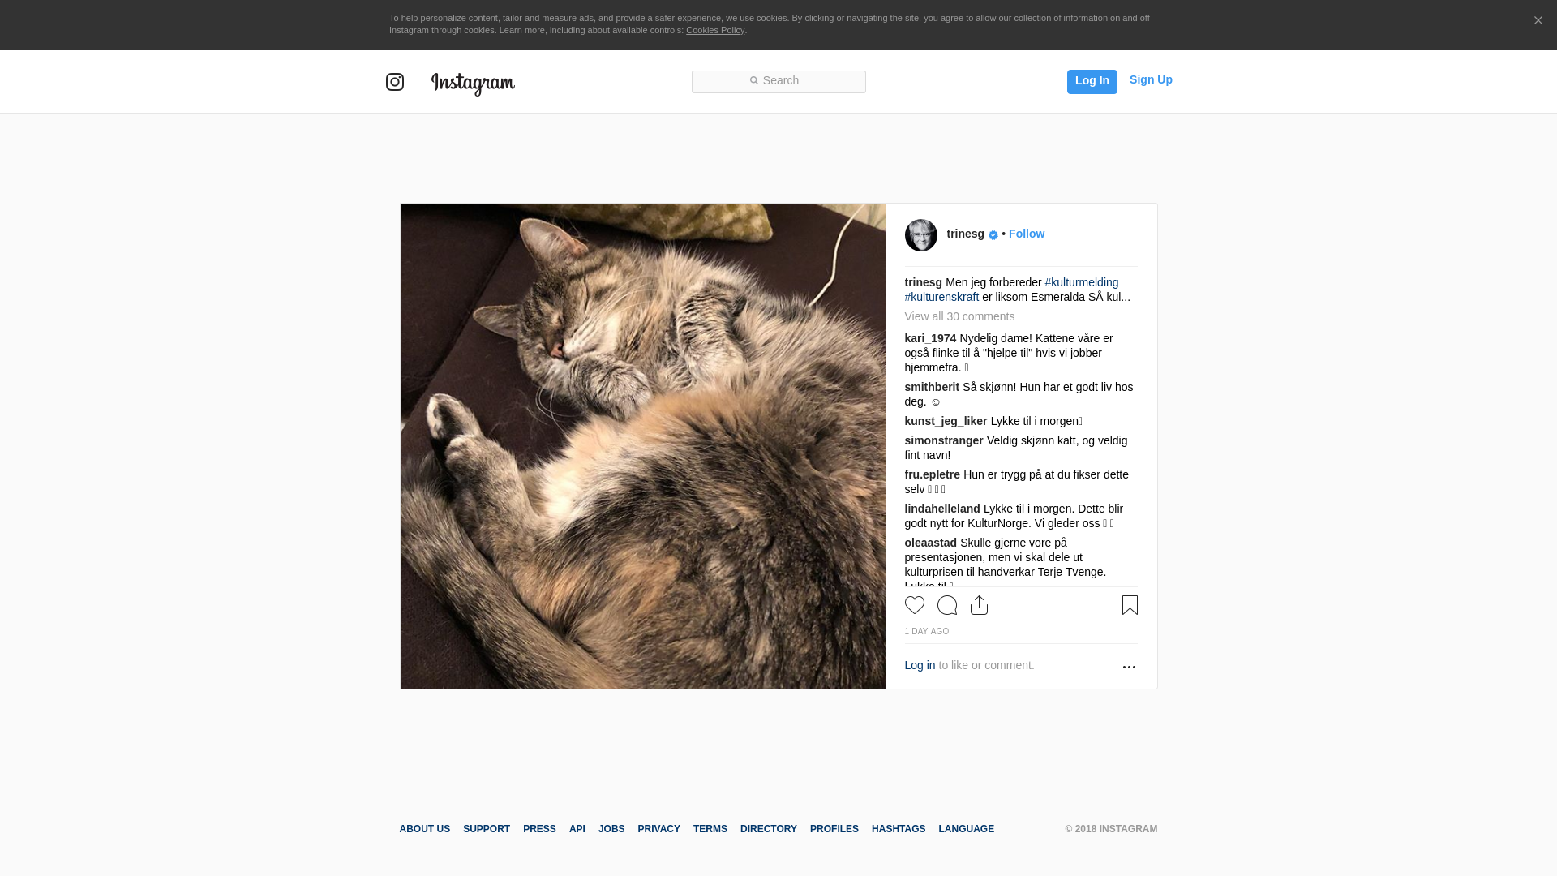Viewport: 1557px width, 876px height.
Task: Like the post with the heart icon
Action: click(915, 605)
